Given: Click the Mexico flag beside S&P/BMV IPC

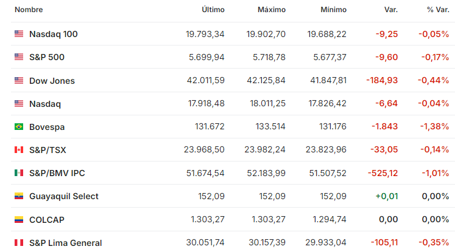Looking at the screenshot, I should click(19, 173).
